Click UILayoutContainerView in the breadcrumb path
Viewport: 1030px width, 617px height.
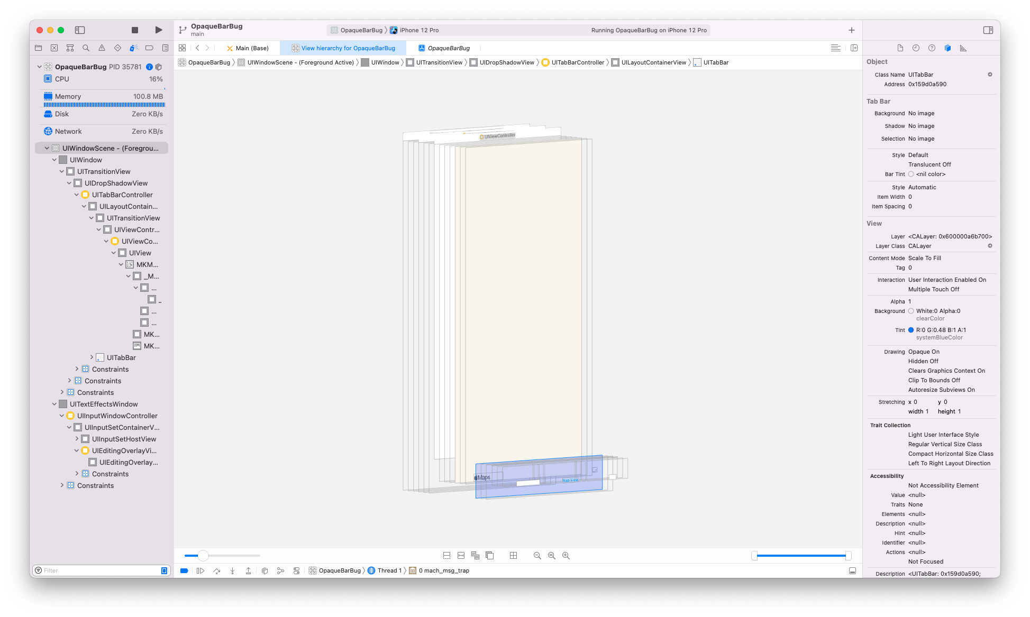653,62
